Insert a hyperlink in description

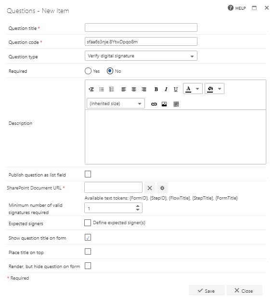(x=154, y=104)
